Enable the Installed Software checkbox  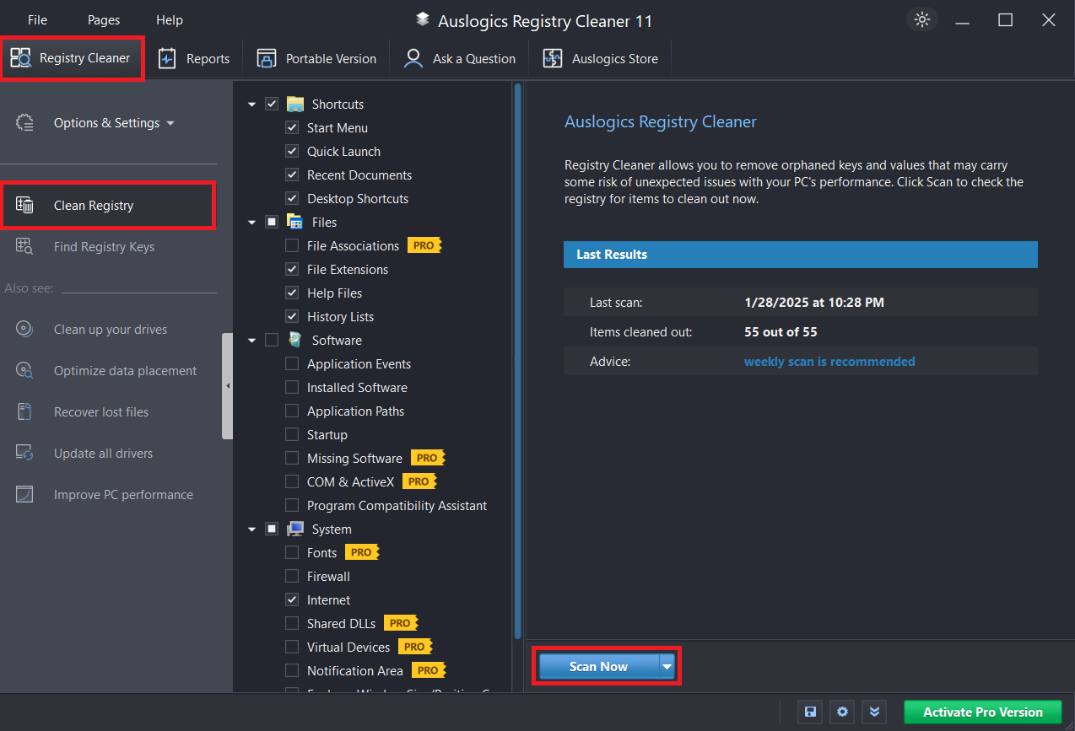(292, 387)
